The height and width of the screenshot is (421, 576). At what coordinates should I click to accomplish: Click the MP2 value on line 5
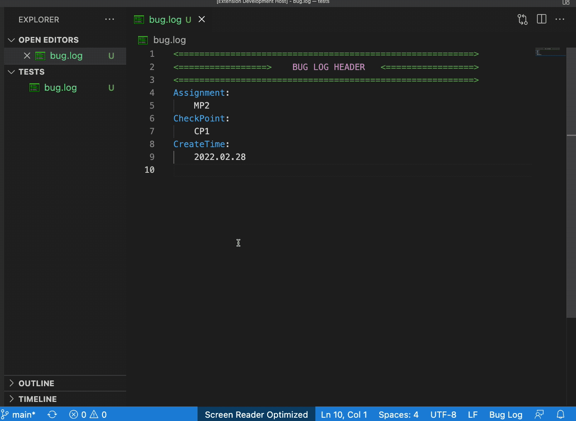click(202, 106)
